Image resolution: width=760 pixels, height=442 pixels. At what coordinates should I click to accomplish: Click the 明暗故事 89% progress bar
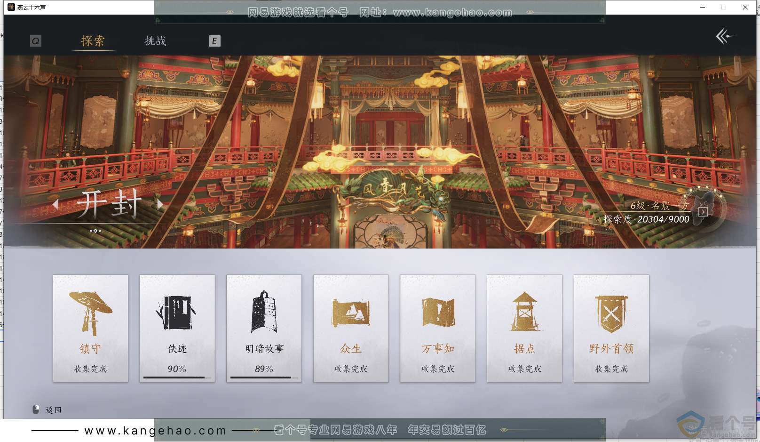click(264, 378)
